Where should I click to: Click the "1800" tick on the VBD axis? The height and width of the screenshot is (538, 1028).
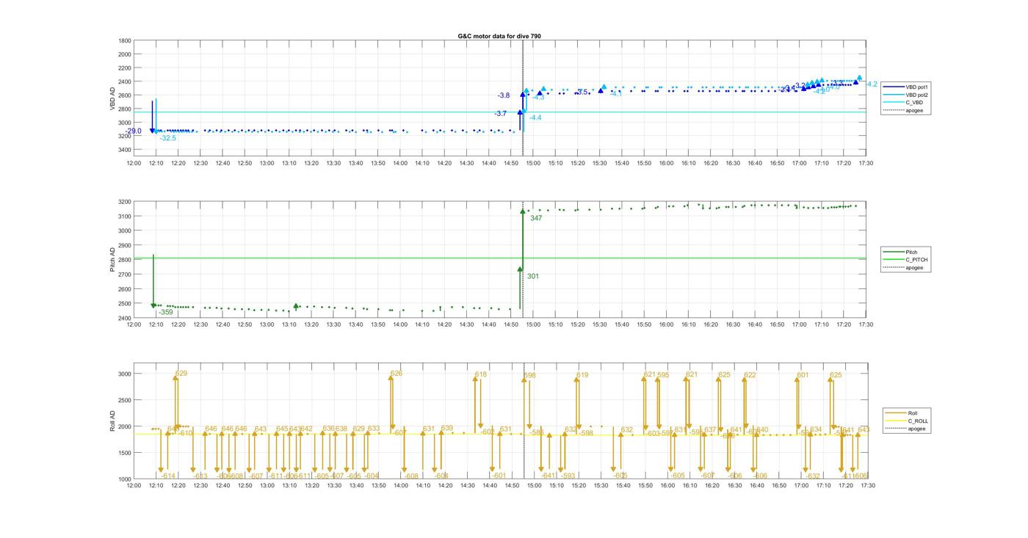[124, 40]
